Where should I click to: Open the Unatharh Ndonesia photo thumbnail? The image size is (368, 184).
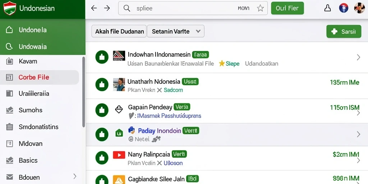click(x=119, y=84)
